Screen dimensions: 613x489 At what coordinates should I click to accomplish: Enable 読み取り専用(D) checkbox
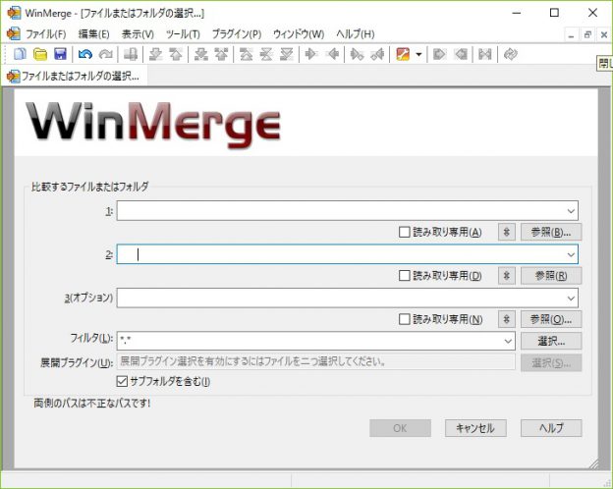(x=404, y=276)
